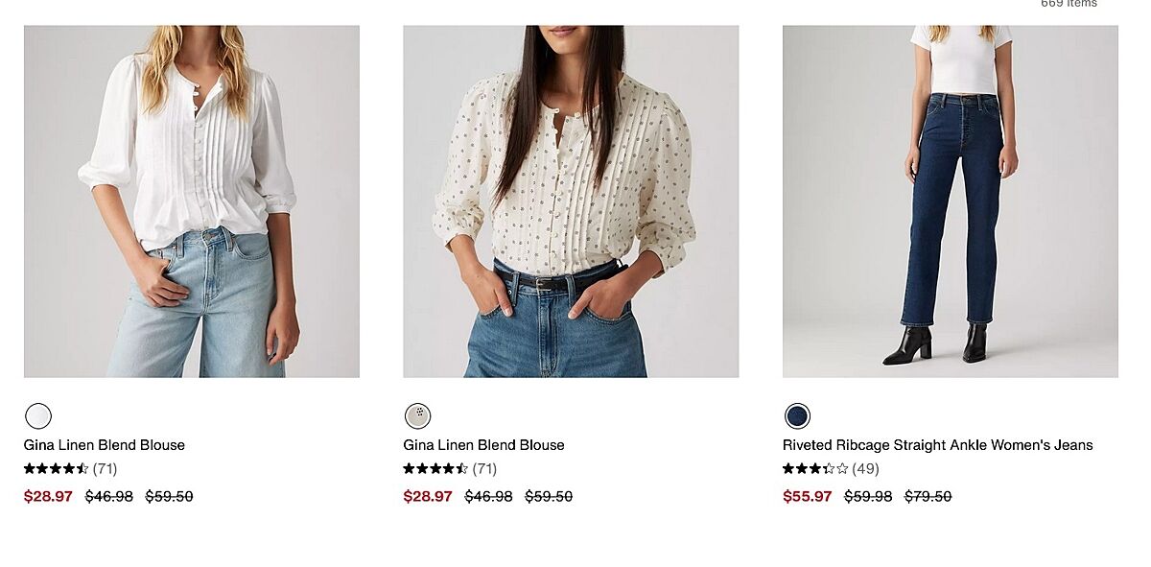Click the crossed-out $59.98 jeans price

pos(868,497)
